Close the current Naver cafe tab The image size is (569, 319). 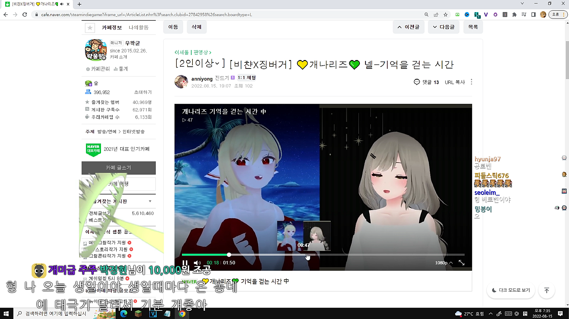[x=68, y=4]
